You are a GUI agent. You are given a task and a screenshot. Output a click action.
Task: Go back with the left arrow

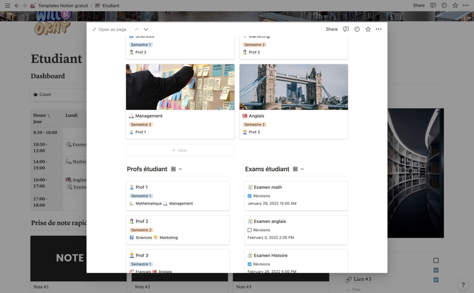17,6
